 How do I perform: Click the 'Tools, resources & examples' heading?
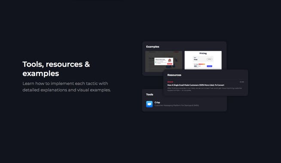[56, 69]
